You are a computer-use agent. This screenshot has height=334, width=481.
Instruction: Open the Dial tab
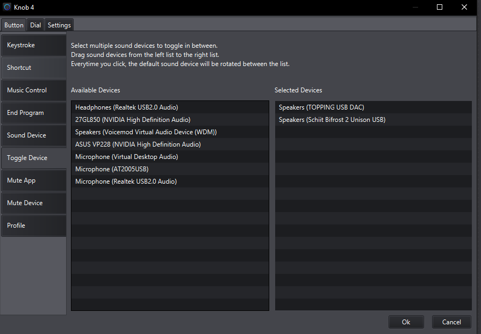35,25
